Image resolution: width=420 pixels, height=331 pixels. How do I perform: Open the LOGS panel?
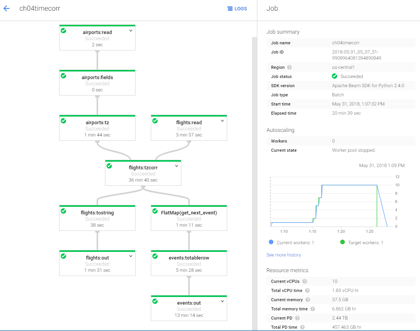point(237,8)
